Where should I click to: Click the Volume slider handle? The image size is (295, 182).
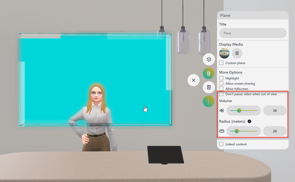point(239,111)
